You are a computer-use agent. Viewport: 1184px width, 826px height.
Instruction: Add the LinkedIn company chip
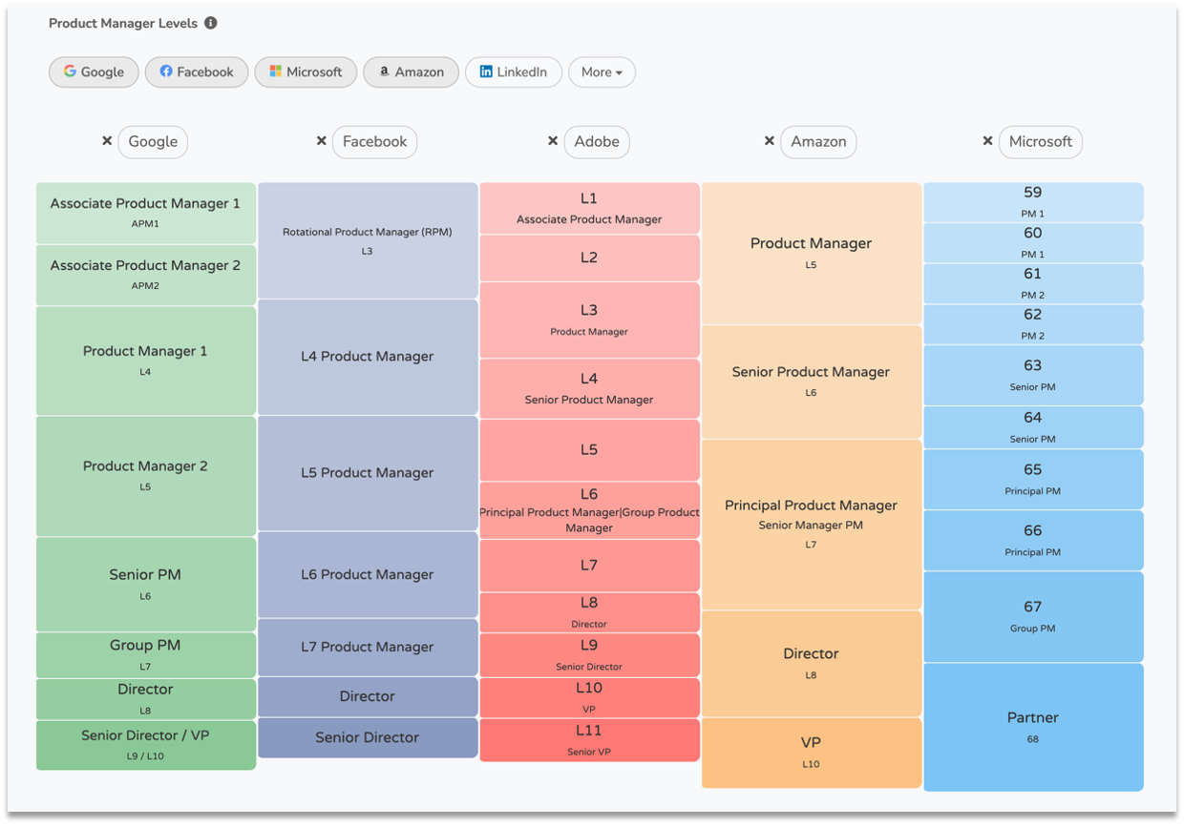coord(514,72)
